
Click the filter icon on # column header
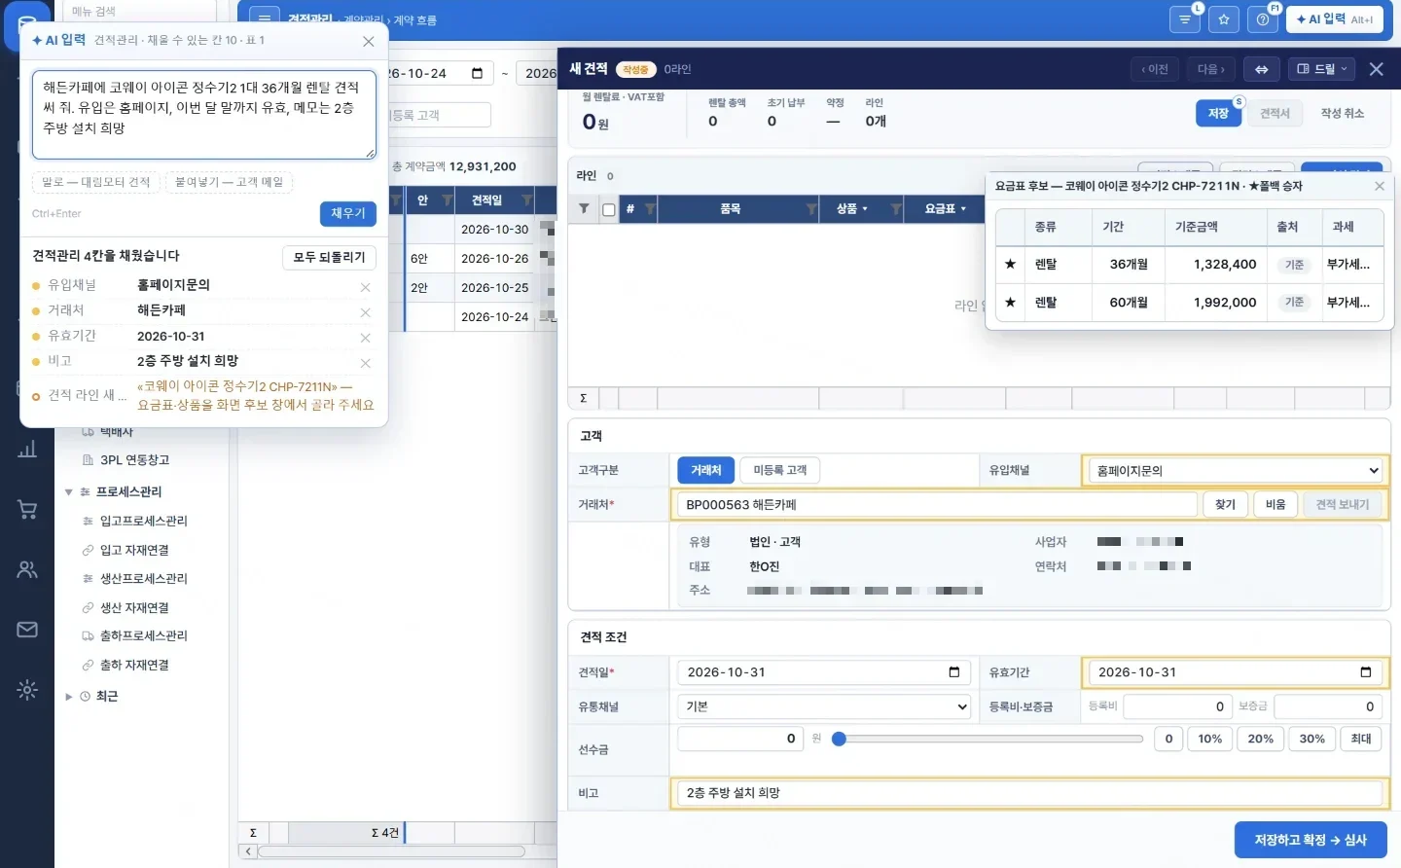[650, 209]
